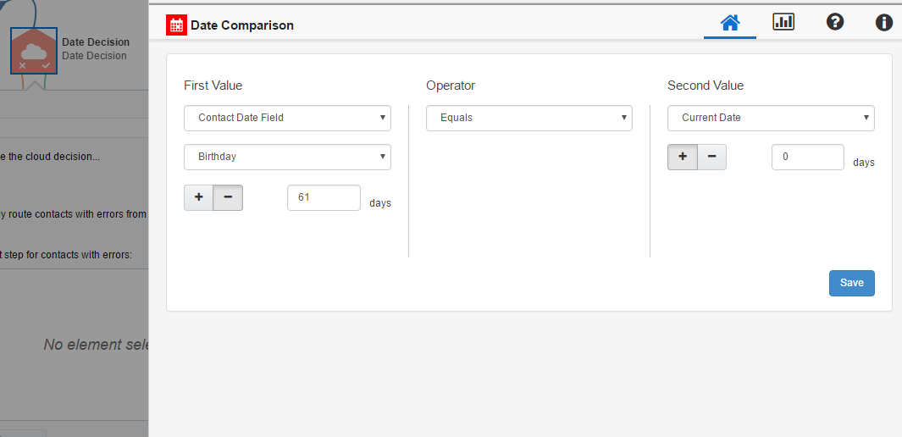902x437 pixels.
Task: Click the red Date Comparison calendar icon
Action: point(176,25)
